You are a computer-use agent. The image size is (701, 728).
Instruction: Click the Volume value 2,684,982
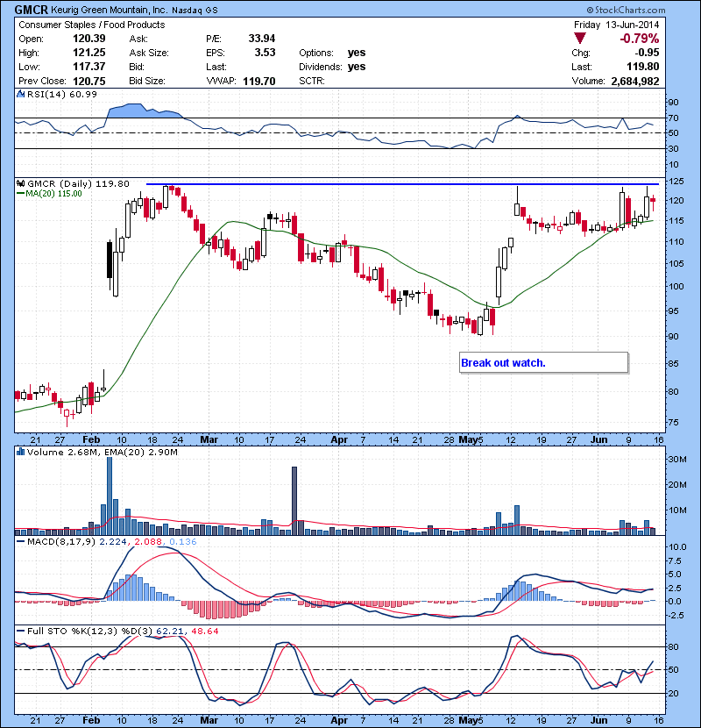pyautogui.click(x=635, y=82)
